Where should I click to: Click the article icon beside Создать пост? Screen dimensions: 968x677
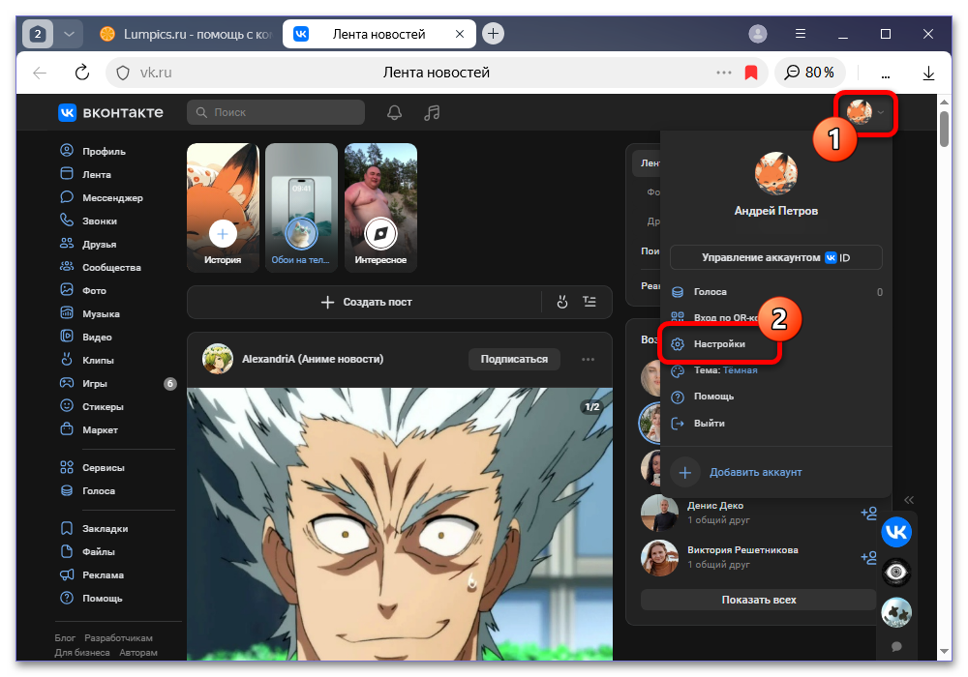pos(590,302)
